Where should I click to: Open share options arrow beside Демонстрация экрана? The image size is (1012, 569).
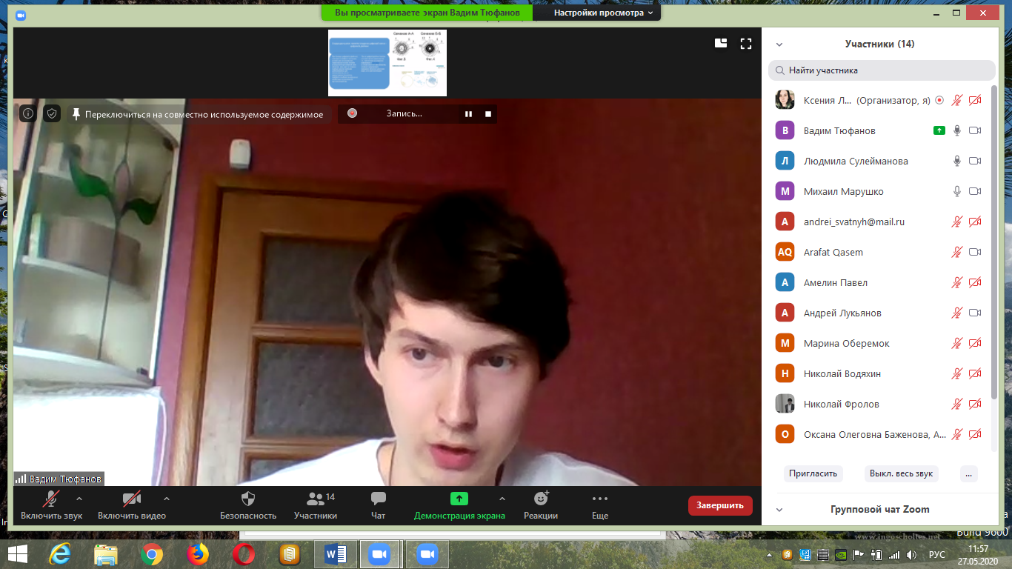click(x=502, y=499)
